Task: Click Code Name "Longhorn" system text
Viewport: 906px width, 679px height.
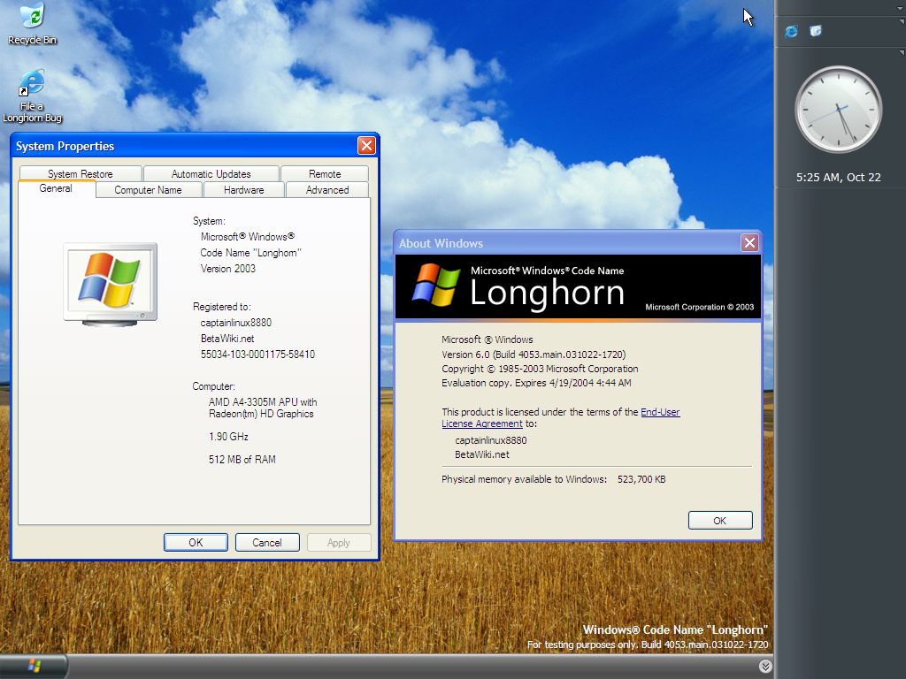Action: pyautogui.click(x=250, y=253)
